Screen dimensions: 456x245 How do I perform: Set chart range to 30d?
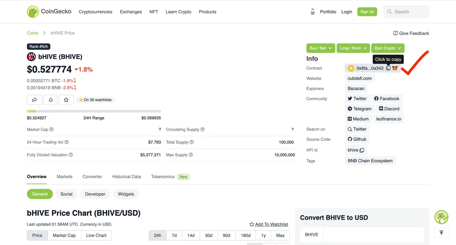click(x=208, y=235)
